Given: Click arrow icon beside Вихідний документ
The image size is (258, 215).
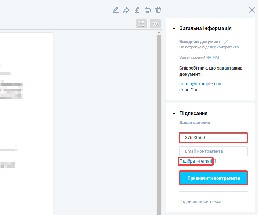Looking at the screenshot, I should click(x=226, y=42).
